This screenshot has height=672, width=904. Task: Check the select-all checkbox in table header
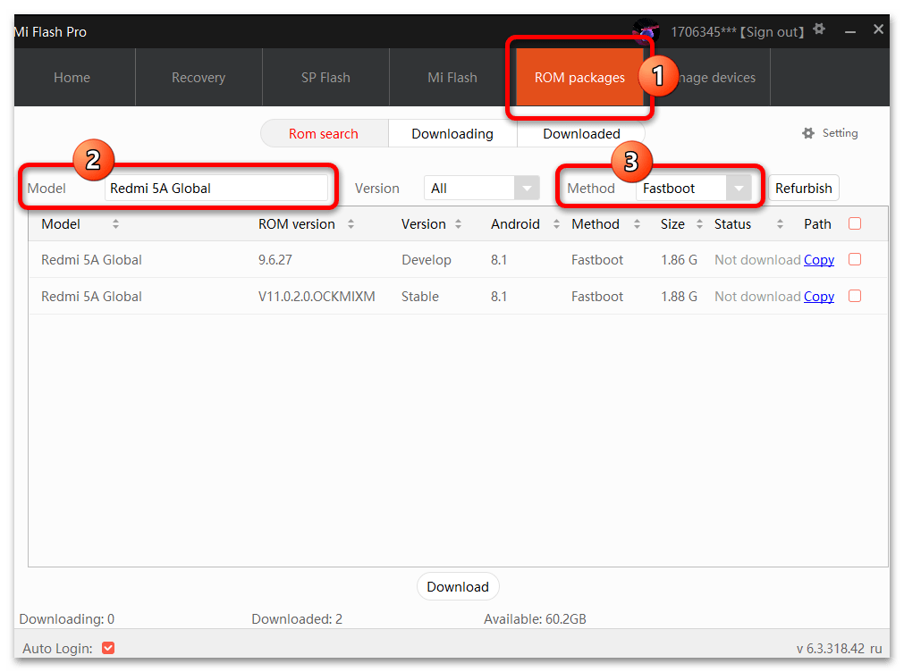[854, 223]
